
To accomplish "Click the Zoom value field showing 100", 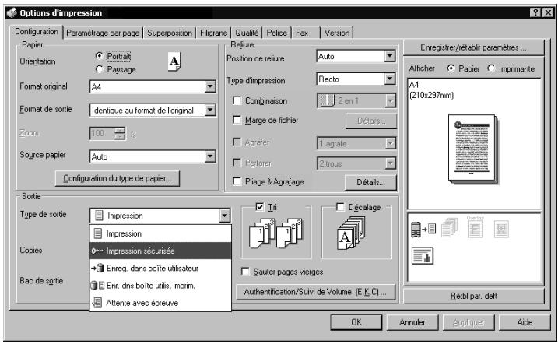I will (x=102, y=133).
